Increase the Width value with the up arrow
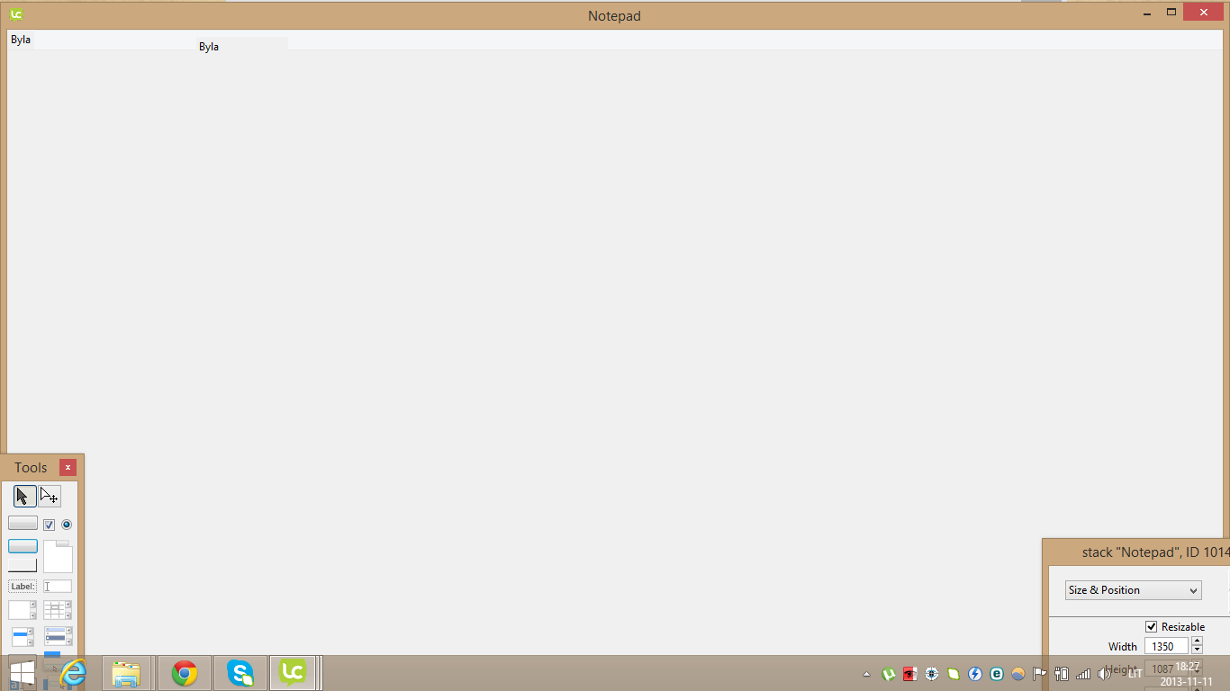Viewport: 1230px width, 691px height. pos(1197,642)
